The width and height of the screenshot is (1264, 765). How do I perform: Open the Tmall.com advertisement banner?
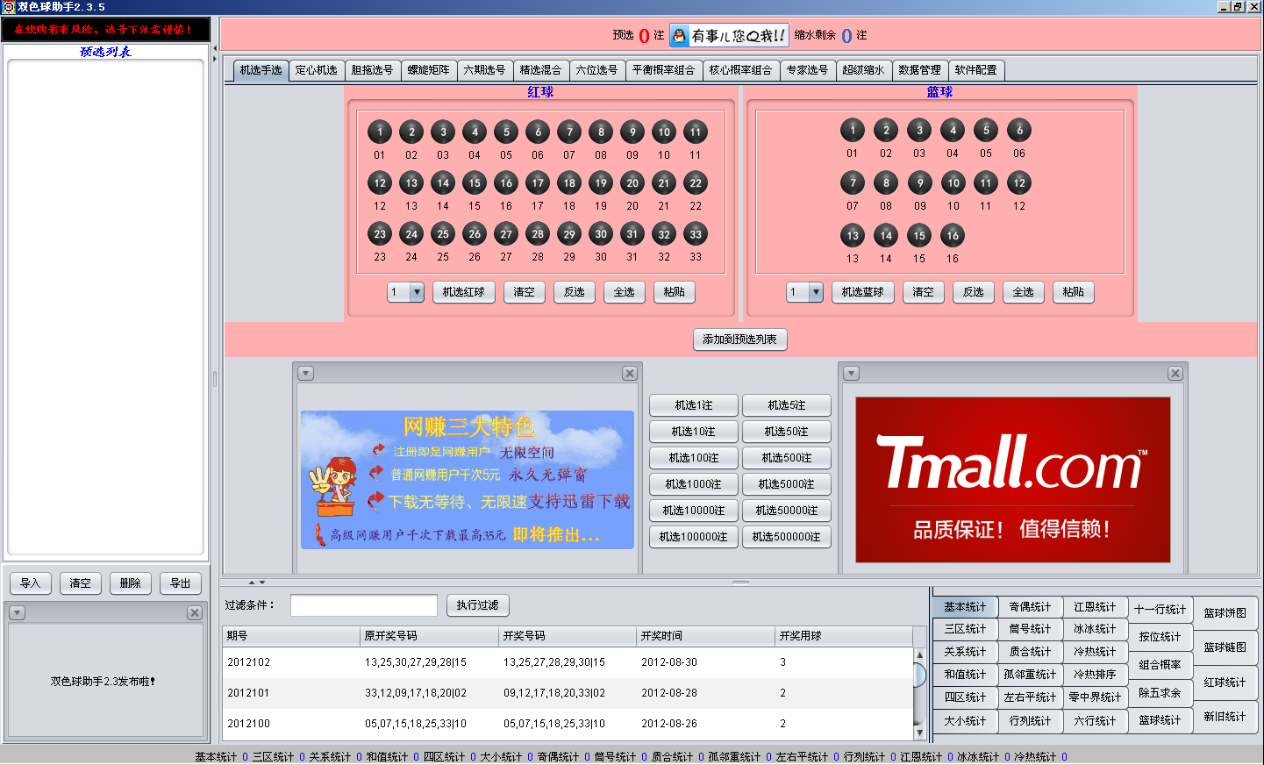[x=1013, y=480]
